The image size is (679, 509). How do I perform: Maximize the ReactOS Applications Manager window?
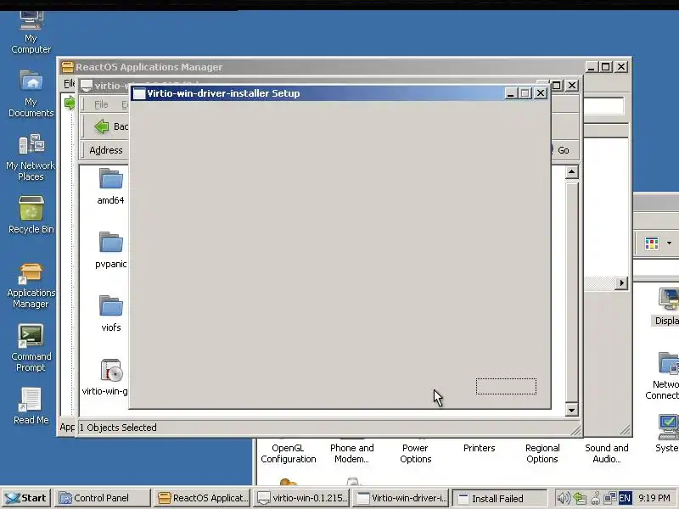pyautogui.click(x=606, y=67)
